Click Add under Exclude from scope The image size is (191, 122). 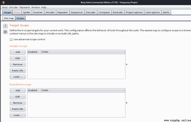point(18,91)
